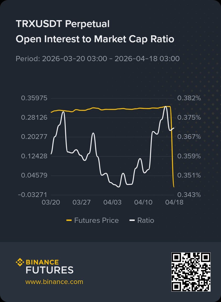Screen dimensions: 221x302
Task: Open the www.binance.com link
Action: (x=54, y=282)
